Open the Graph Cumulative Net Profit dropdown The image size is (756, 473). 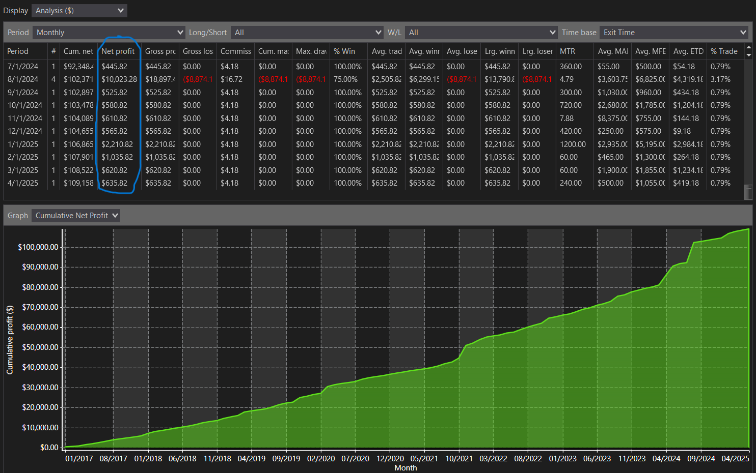[76, 216]
